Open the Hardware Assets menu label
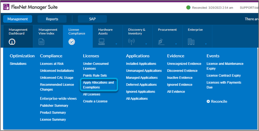Image resolution: width=259 pixels, height=131 pixels. (x=105, y=32)
